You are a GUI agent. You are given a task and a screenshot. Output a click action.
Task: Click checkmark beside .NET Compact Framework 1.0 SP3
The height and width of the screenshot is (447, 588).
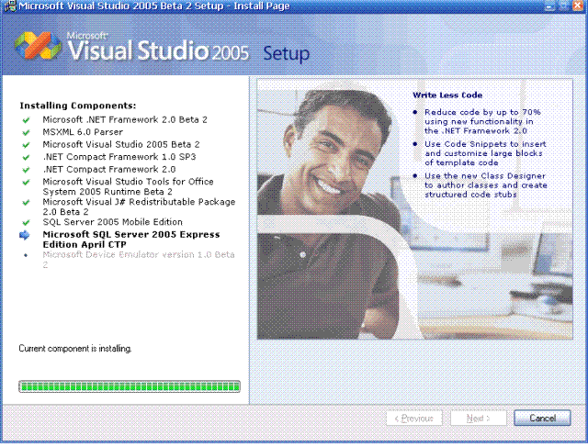[x=26, y=157]
